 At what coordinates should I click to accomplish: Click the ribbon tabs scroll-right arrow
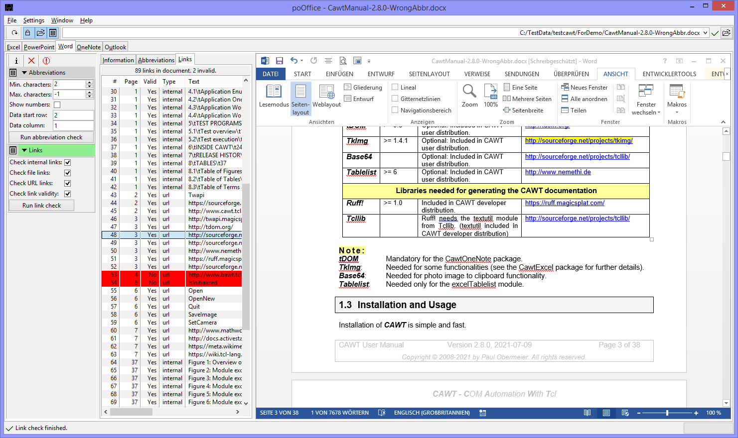point(727,74)
